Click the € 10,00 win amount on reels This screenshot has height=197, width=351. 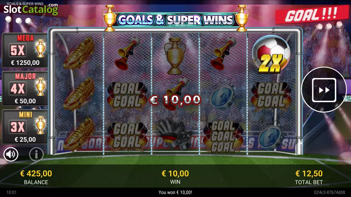[175, 100]
